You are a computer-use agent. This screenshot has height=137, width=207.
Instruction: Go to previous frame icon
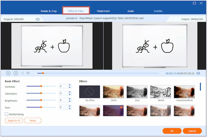click(x=22, y=73)
